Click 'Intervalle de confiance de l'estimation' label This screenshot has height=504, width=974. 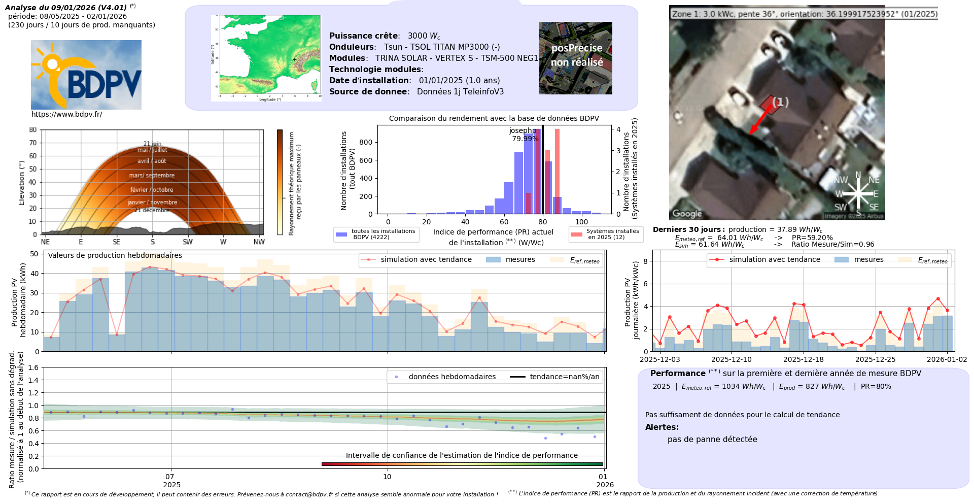click(462, 455)
